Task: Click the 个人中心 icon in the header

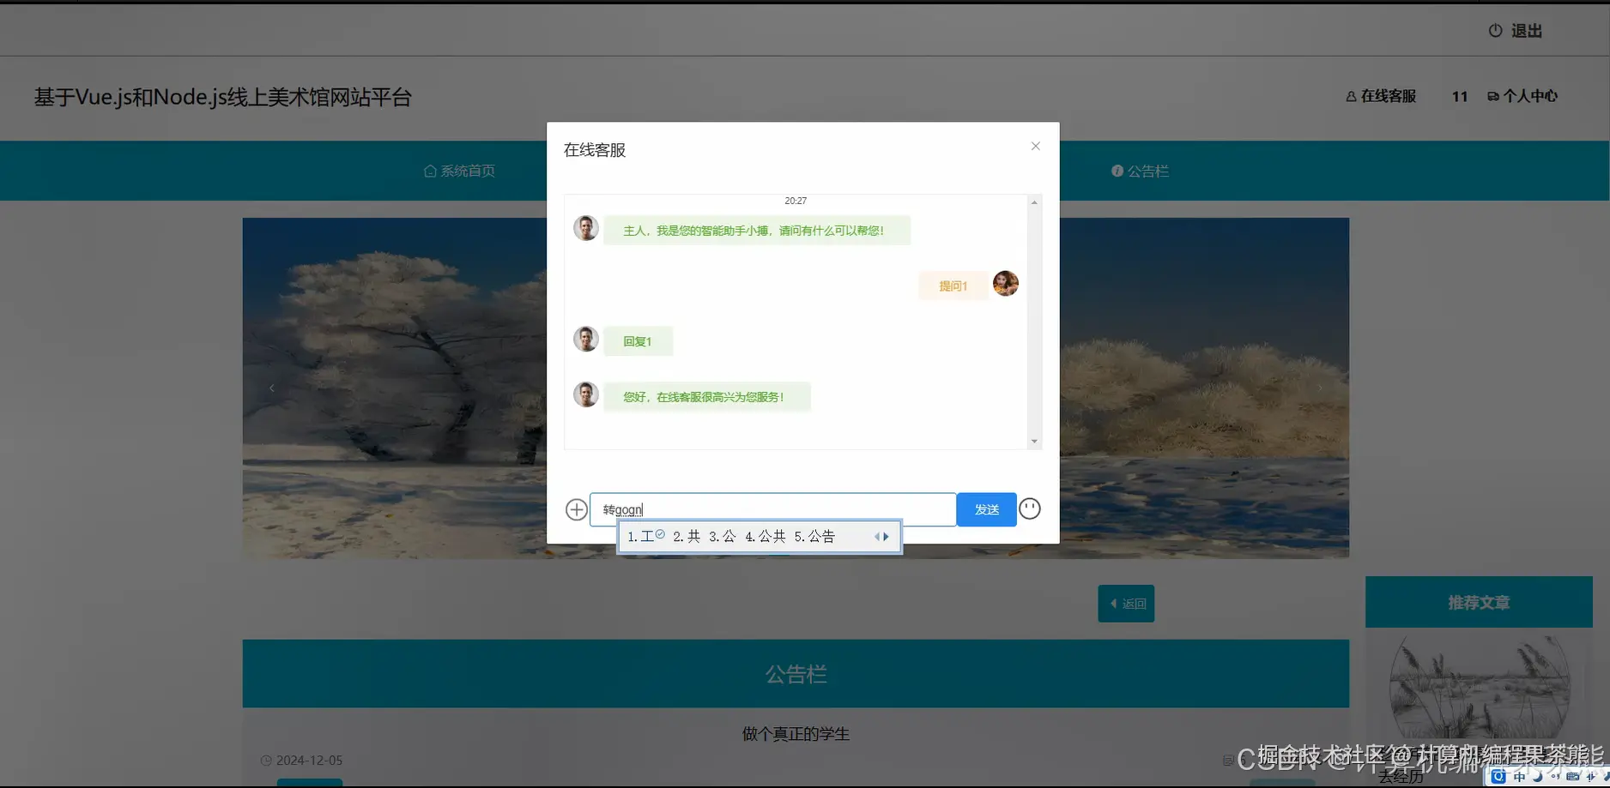Action: (1493, 96)
